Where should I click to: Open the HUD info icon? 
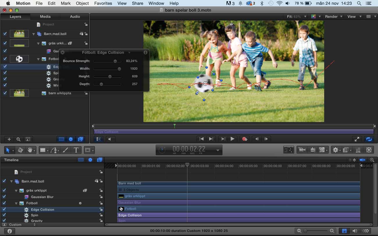pos(145,53)
